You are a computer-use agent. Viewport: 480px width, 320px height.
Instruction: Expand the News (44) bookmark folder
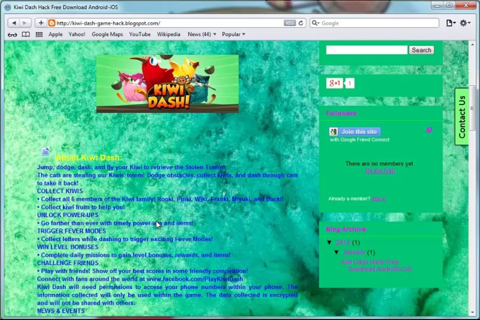202,34
